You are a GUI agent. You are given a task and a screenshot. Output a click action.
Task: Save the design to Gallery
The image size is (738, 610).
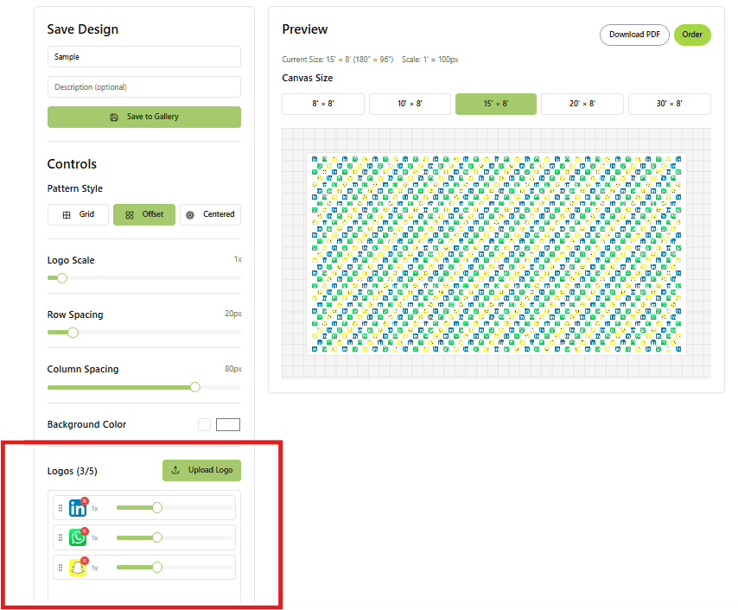coord(144,117)
